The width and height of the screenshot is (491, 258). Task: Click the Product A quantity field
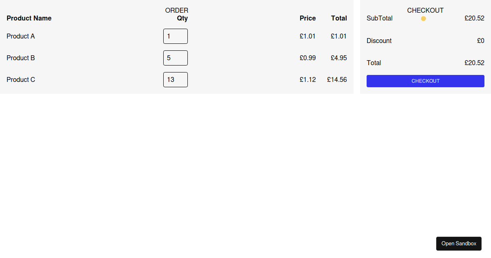click(176, 36)
